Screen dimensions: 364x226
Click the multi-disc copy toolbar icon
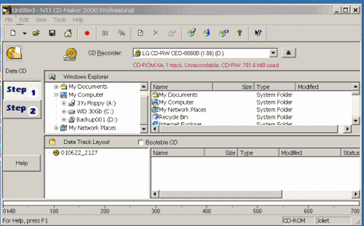pos(223,33)
